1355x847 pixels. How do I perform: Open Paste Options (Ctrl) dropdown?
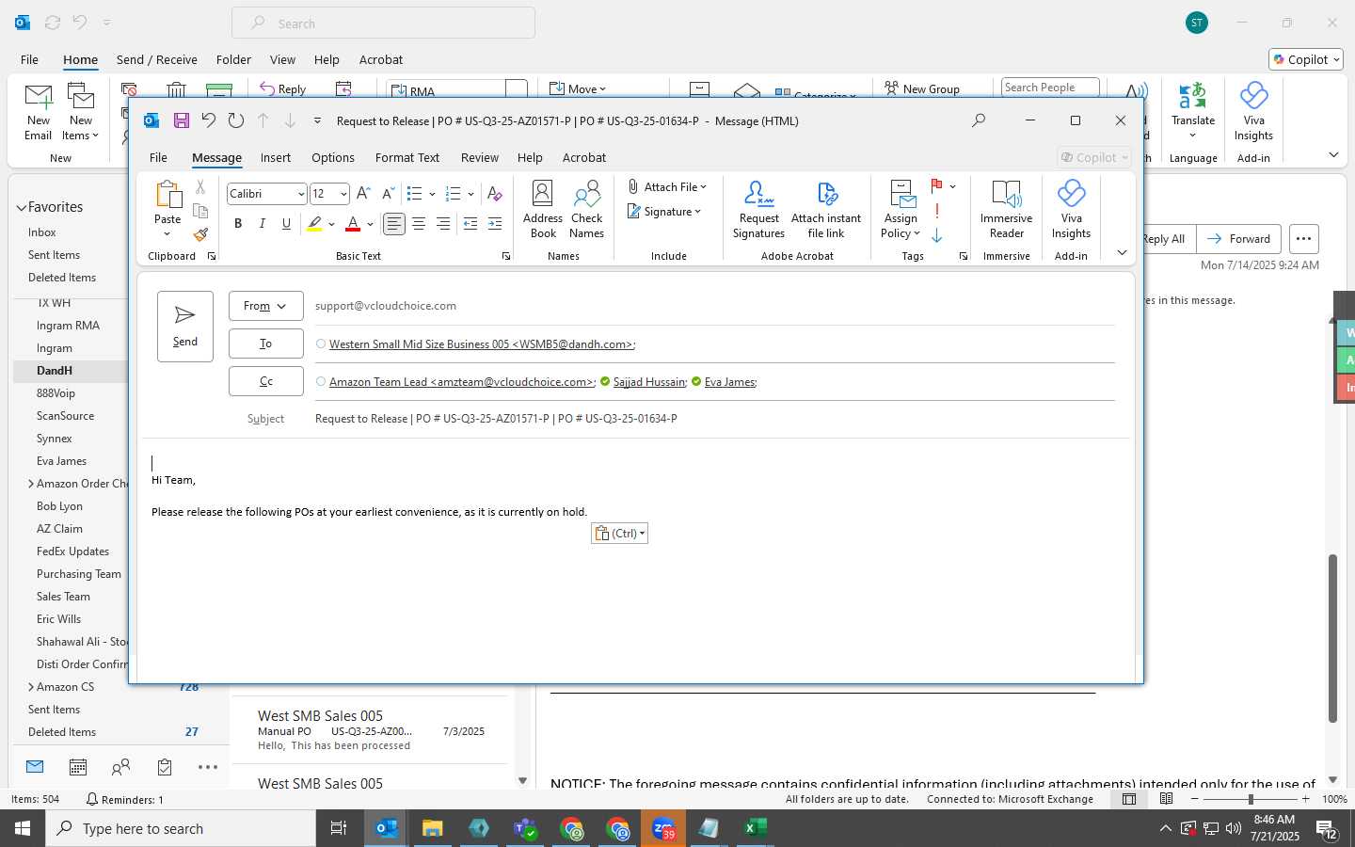tap(619, 534)
